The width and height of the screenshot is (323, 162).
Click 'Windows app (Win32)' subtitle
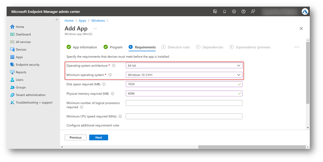(x=79, y=34)
